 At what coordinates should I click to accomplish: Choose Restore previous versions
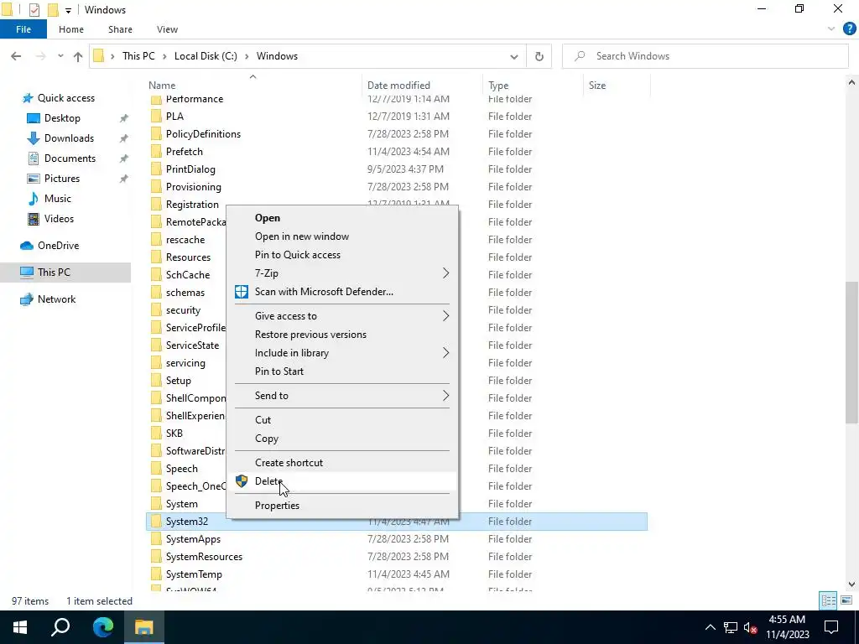pos(342,335)
